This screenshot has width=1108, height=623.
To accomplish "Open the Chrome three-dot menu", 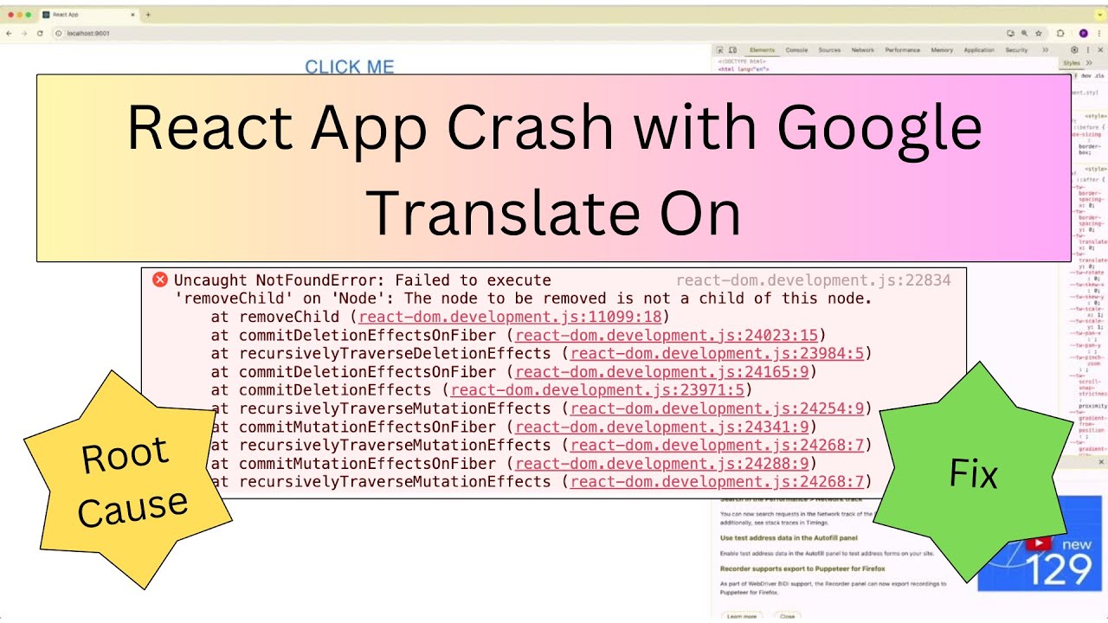I will [1098, 33].
